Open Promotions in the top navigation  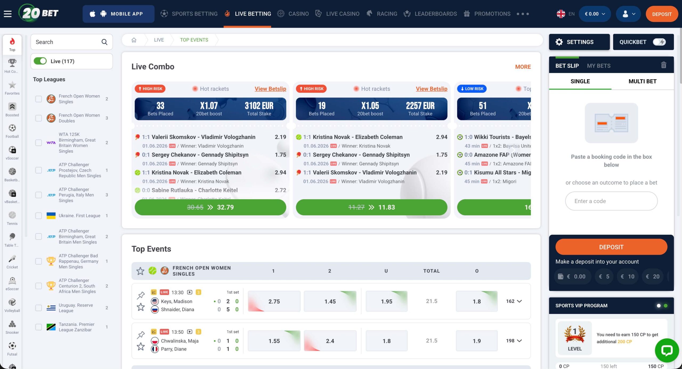point(487,14)
